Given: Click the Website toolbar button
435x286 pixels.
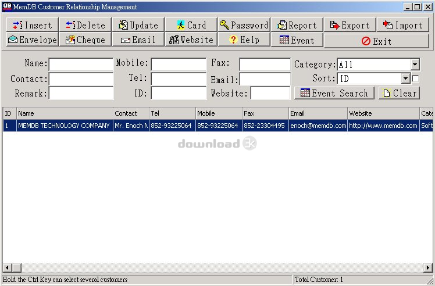Looking at the screenshot, I should click(191, 40).
